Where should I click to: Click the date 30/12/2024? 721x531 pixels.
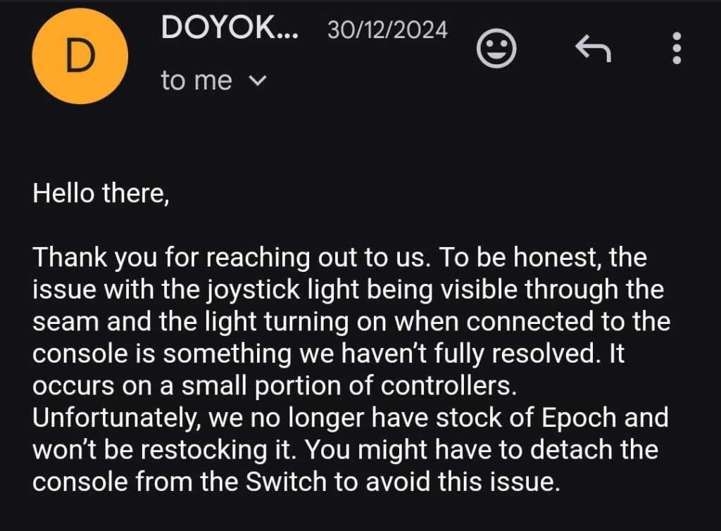pos(386,30)
